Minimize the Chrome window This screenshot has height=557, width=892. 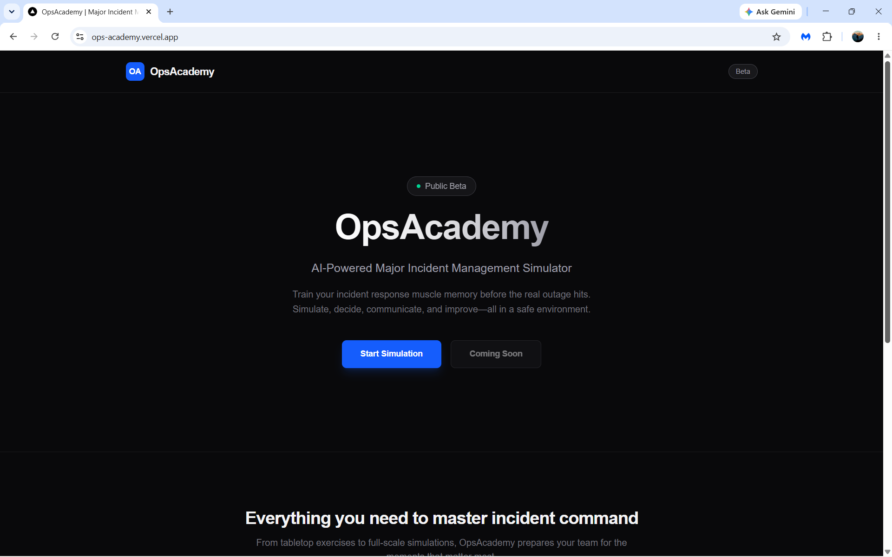pos(826,12)
